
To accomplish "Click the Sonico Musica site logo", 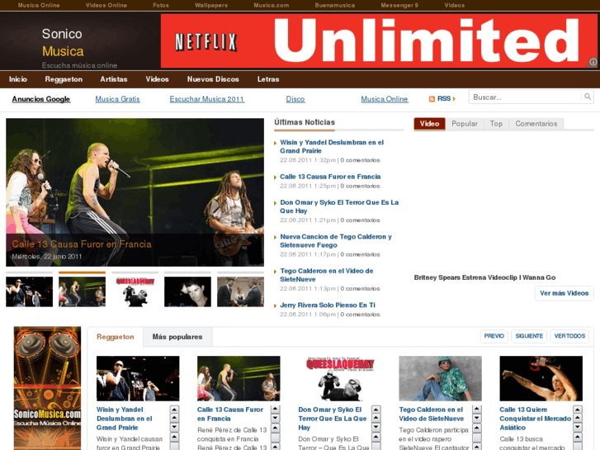I will tap(63, 42).
